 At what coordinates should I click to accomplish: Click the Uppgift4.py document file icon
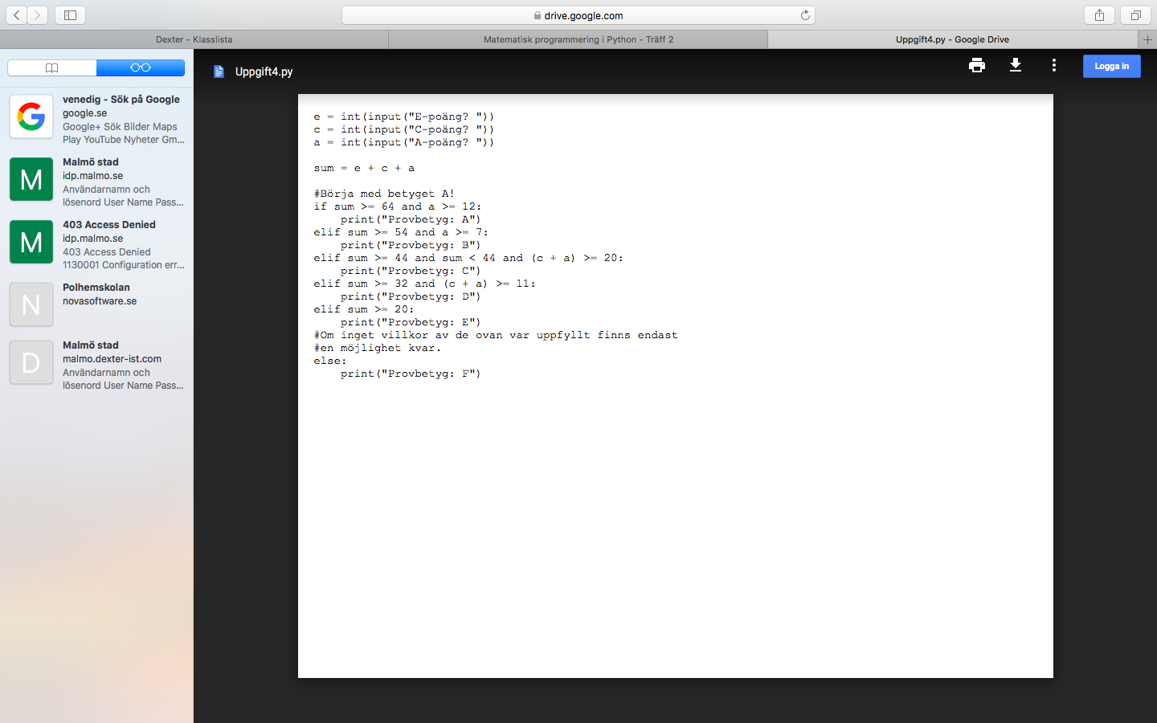click(219, 71)
